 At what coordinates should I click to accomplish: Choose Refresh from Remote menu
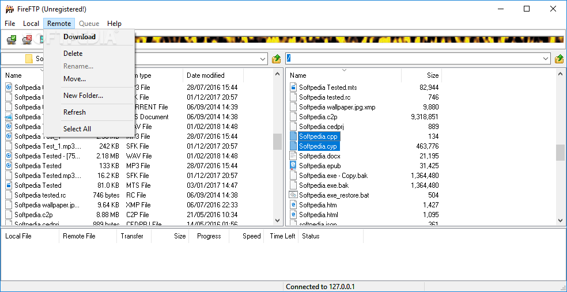89,112
